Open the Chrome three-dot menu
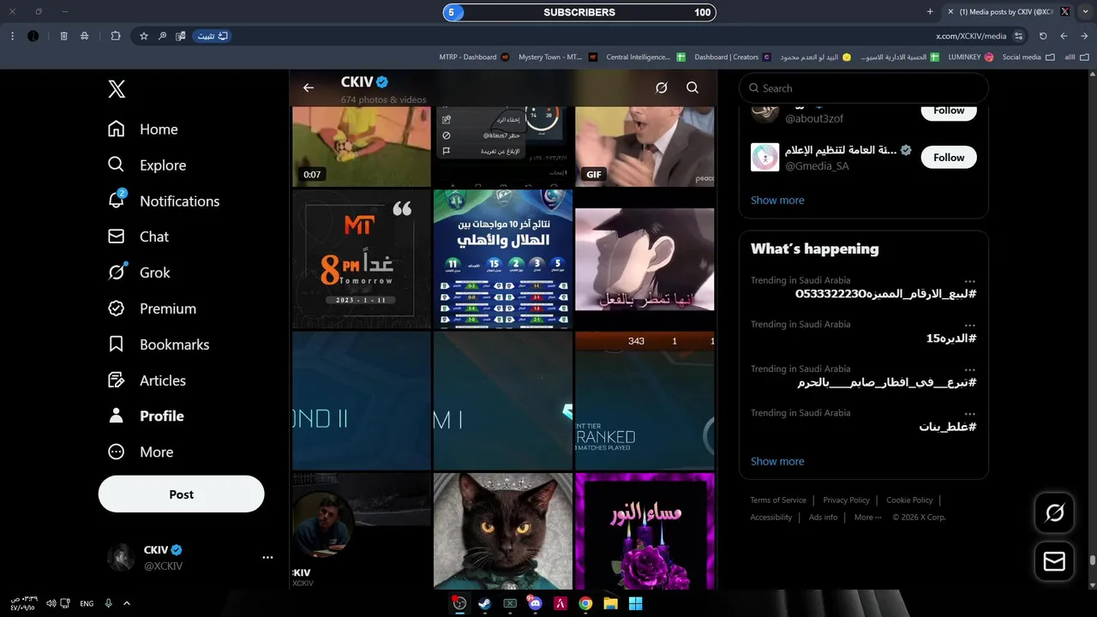Image resolution: width=1097 pixels, height=617 pixels. 12,36
